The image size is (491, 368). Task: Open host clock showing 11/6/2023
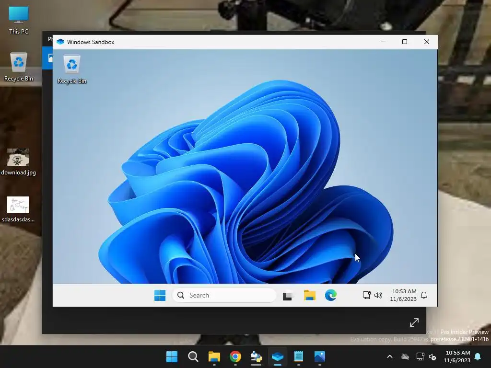(457, 356)
